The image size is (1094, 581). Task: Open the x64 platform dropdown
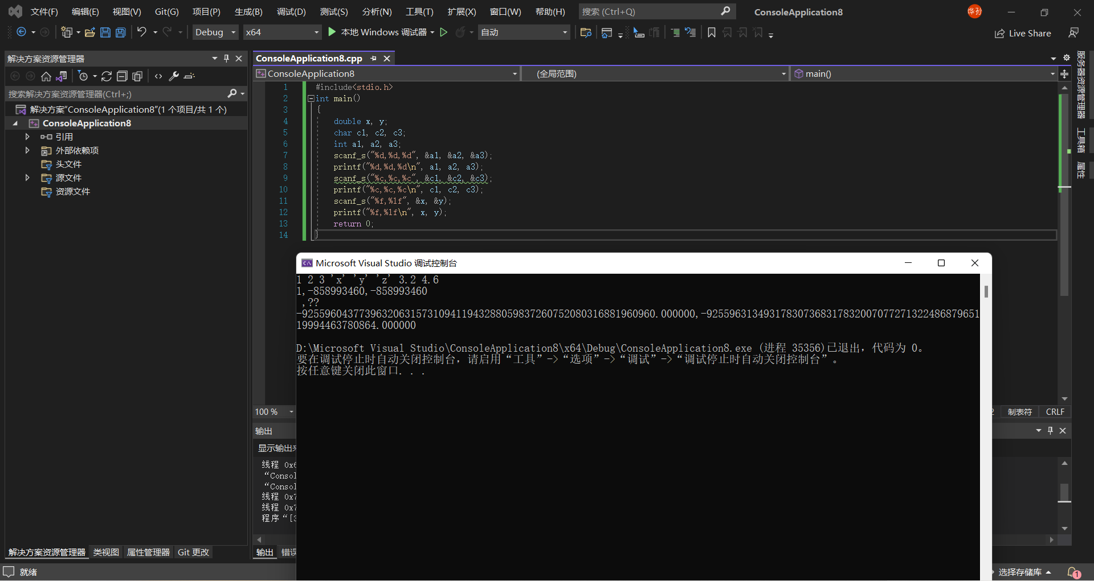(x=282, y=32)
